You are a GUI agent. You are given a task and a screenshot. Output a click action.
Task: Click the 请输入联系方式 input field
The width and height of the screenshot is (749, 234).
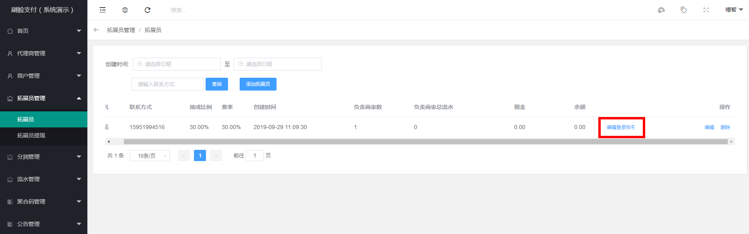click(168, 84)
